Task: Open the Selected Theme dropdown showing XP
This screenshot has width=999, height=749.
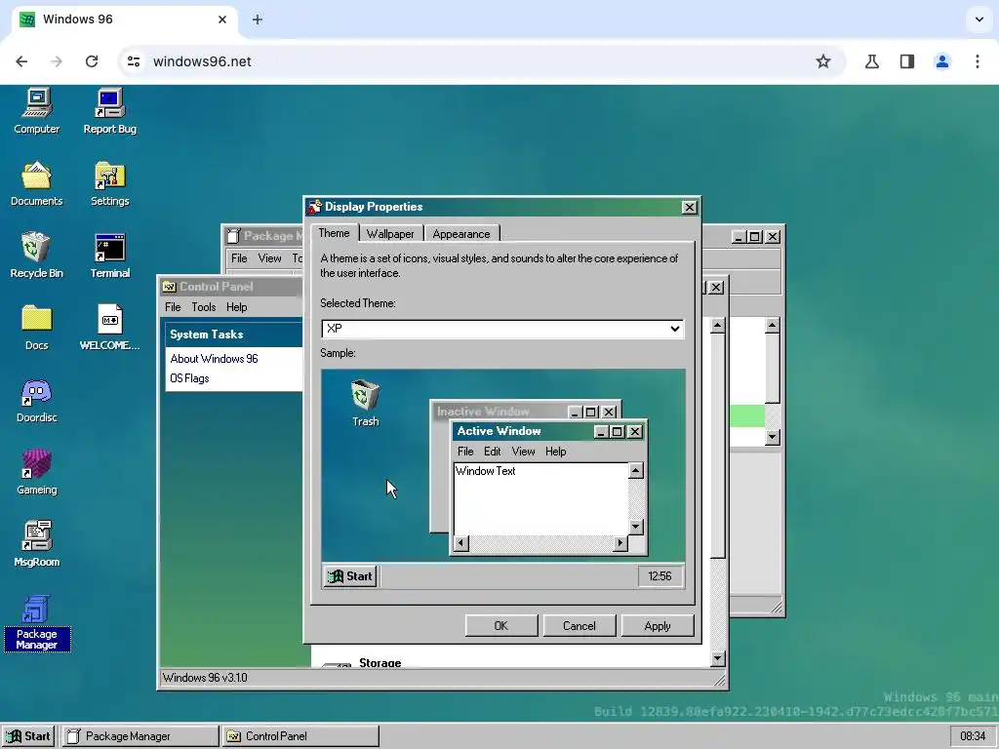Action: point(502,329)
